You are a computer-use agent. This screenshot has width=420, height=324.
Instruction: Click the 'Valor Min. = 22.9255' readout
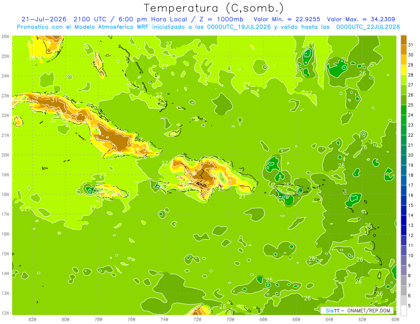coord(287,19)
